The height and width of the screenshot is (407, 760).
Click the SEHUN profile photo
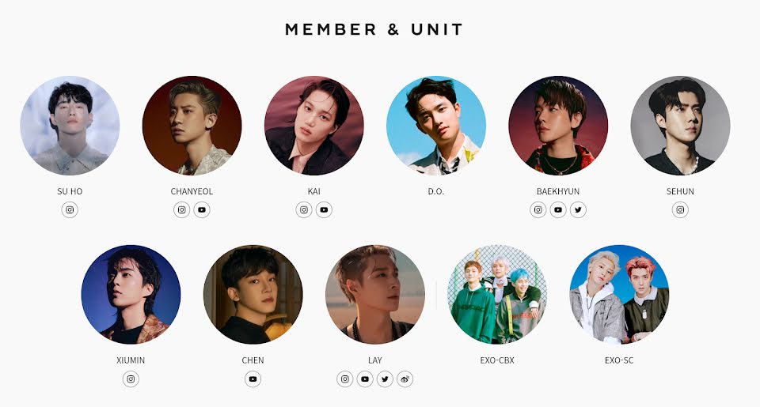coord(680,126)
